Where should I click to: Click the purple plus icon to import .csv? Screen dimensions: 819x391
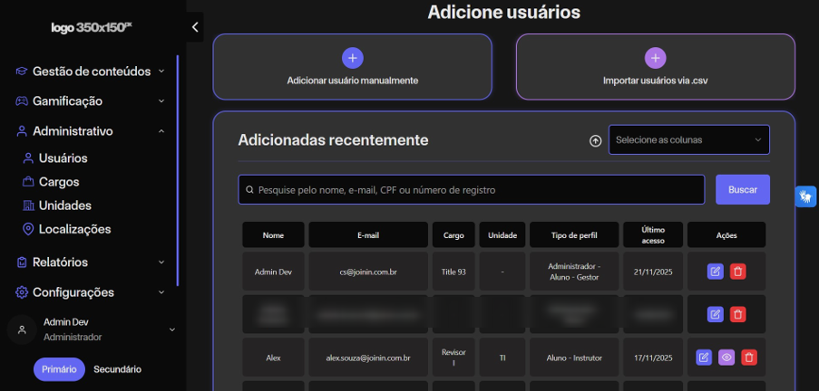(656, 58)
